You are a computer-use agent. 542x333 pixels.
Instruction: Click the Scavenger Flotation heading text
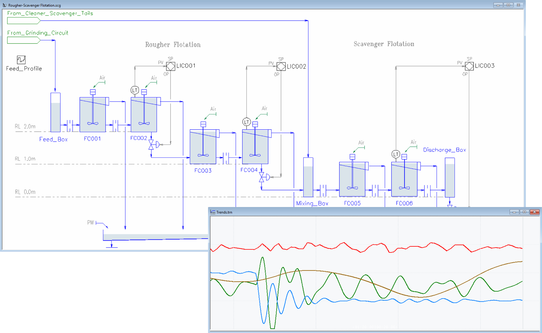tap(384, 44)
